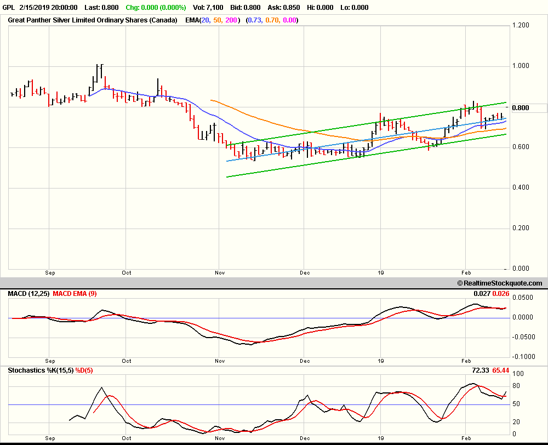Click the Feb label on price chart axis
The width and height of the screenshot is (548, 445).
(x=466, y=273)
